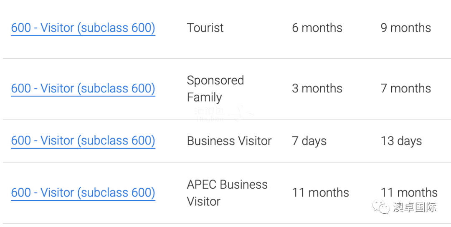Click the 9 months processing time
This screenshot has width=451, height=227.
pyautogui.click(x=406, y=28)
